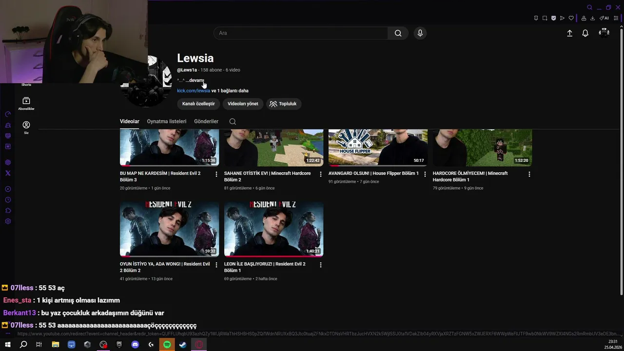Open the Windows Start menu
The image size is (624, 351).
click(7, 345)
